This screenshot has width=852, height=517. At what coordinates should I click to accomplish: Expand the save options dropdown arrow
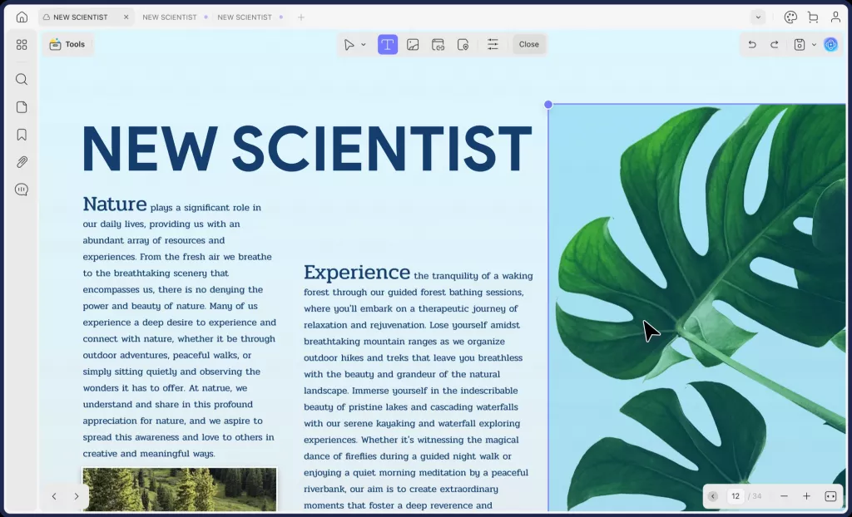(814, 45)
